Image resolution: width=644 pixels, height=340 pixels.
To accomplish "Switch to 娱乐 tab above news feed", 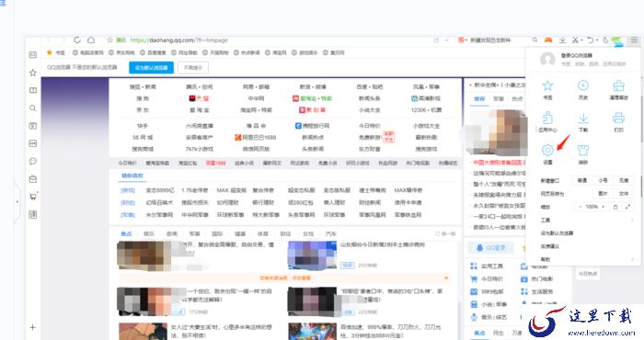I will [x=149, y=233].
